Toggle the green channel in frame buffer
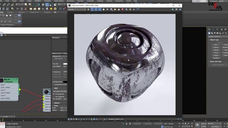 pyautogui.click(x=96, y=10)
